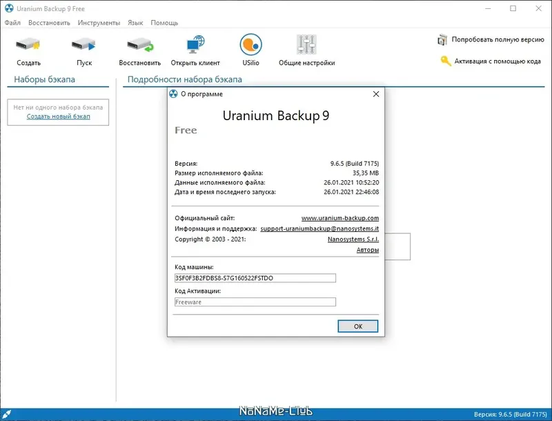The image size is (552, 421).
Task: Click the Код машины input field
Action: pyautogui.click(x=255, y=278)
